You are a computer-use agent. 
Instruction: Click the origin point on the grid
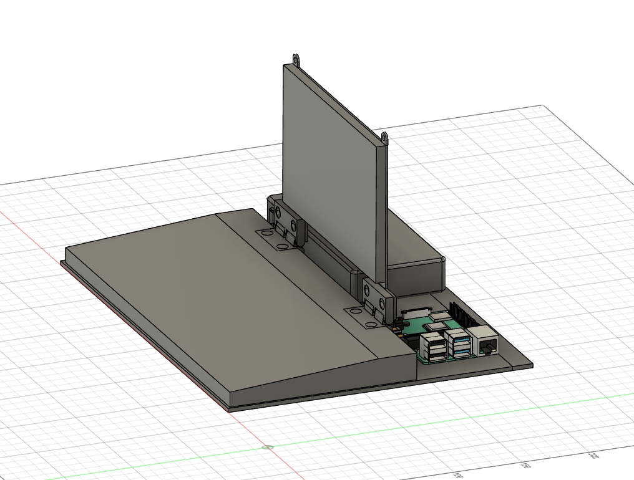coord(267,448)
